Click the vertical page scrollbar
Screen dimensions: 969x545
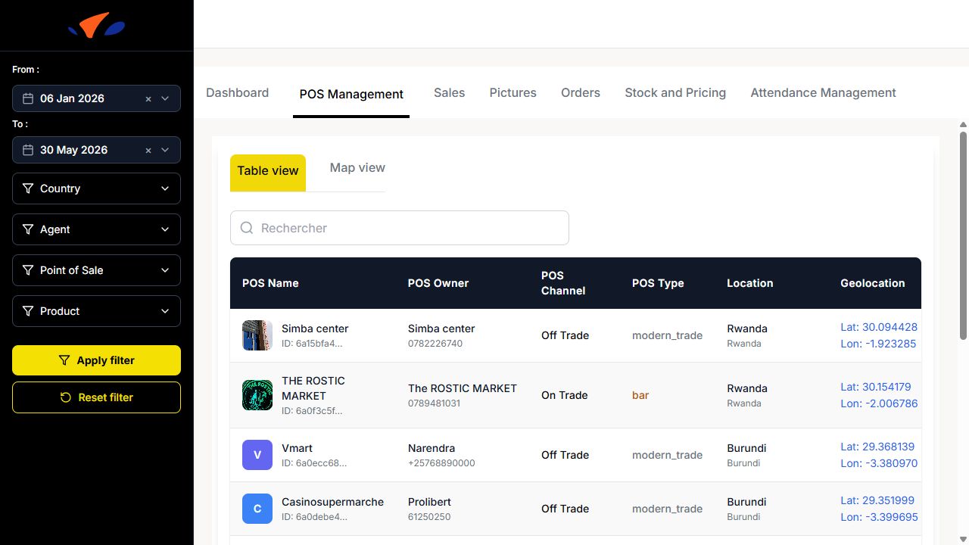coord(963,235)
